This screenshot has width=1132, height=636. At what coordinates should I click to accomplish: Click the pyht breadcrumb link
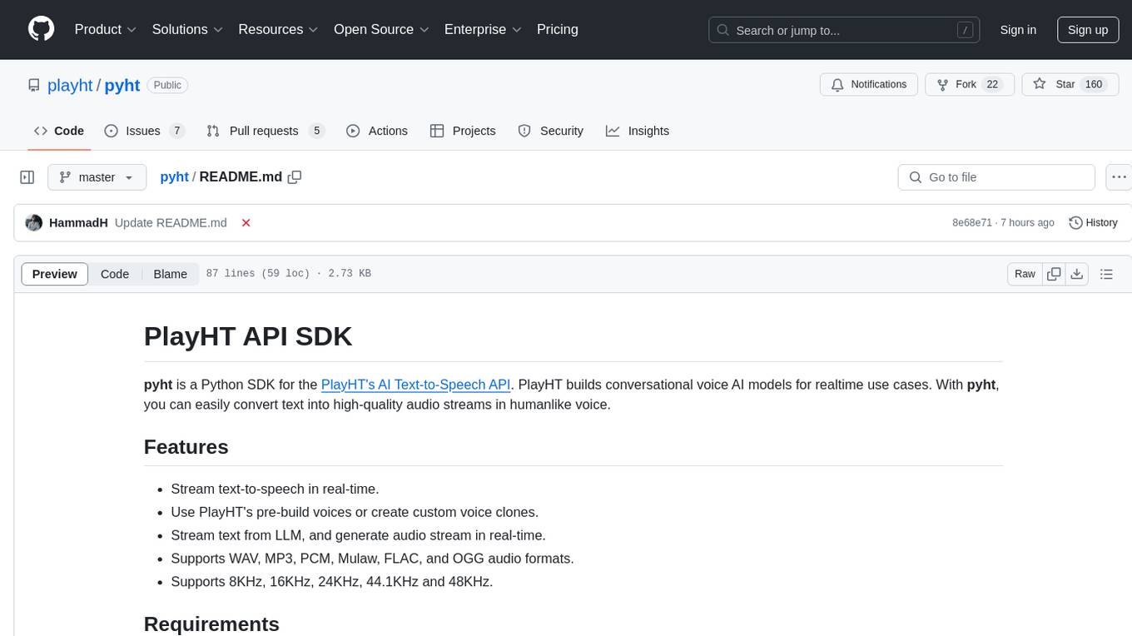point(174,176)
